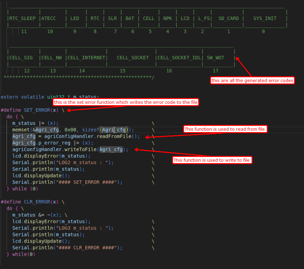Click the CELL_SOCKET_IDL error code entry
This screenshot has width=304, height=269.
tap(179, 58)
